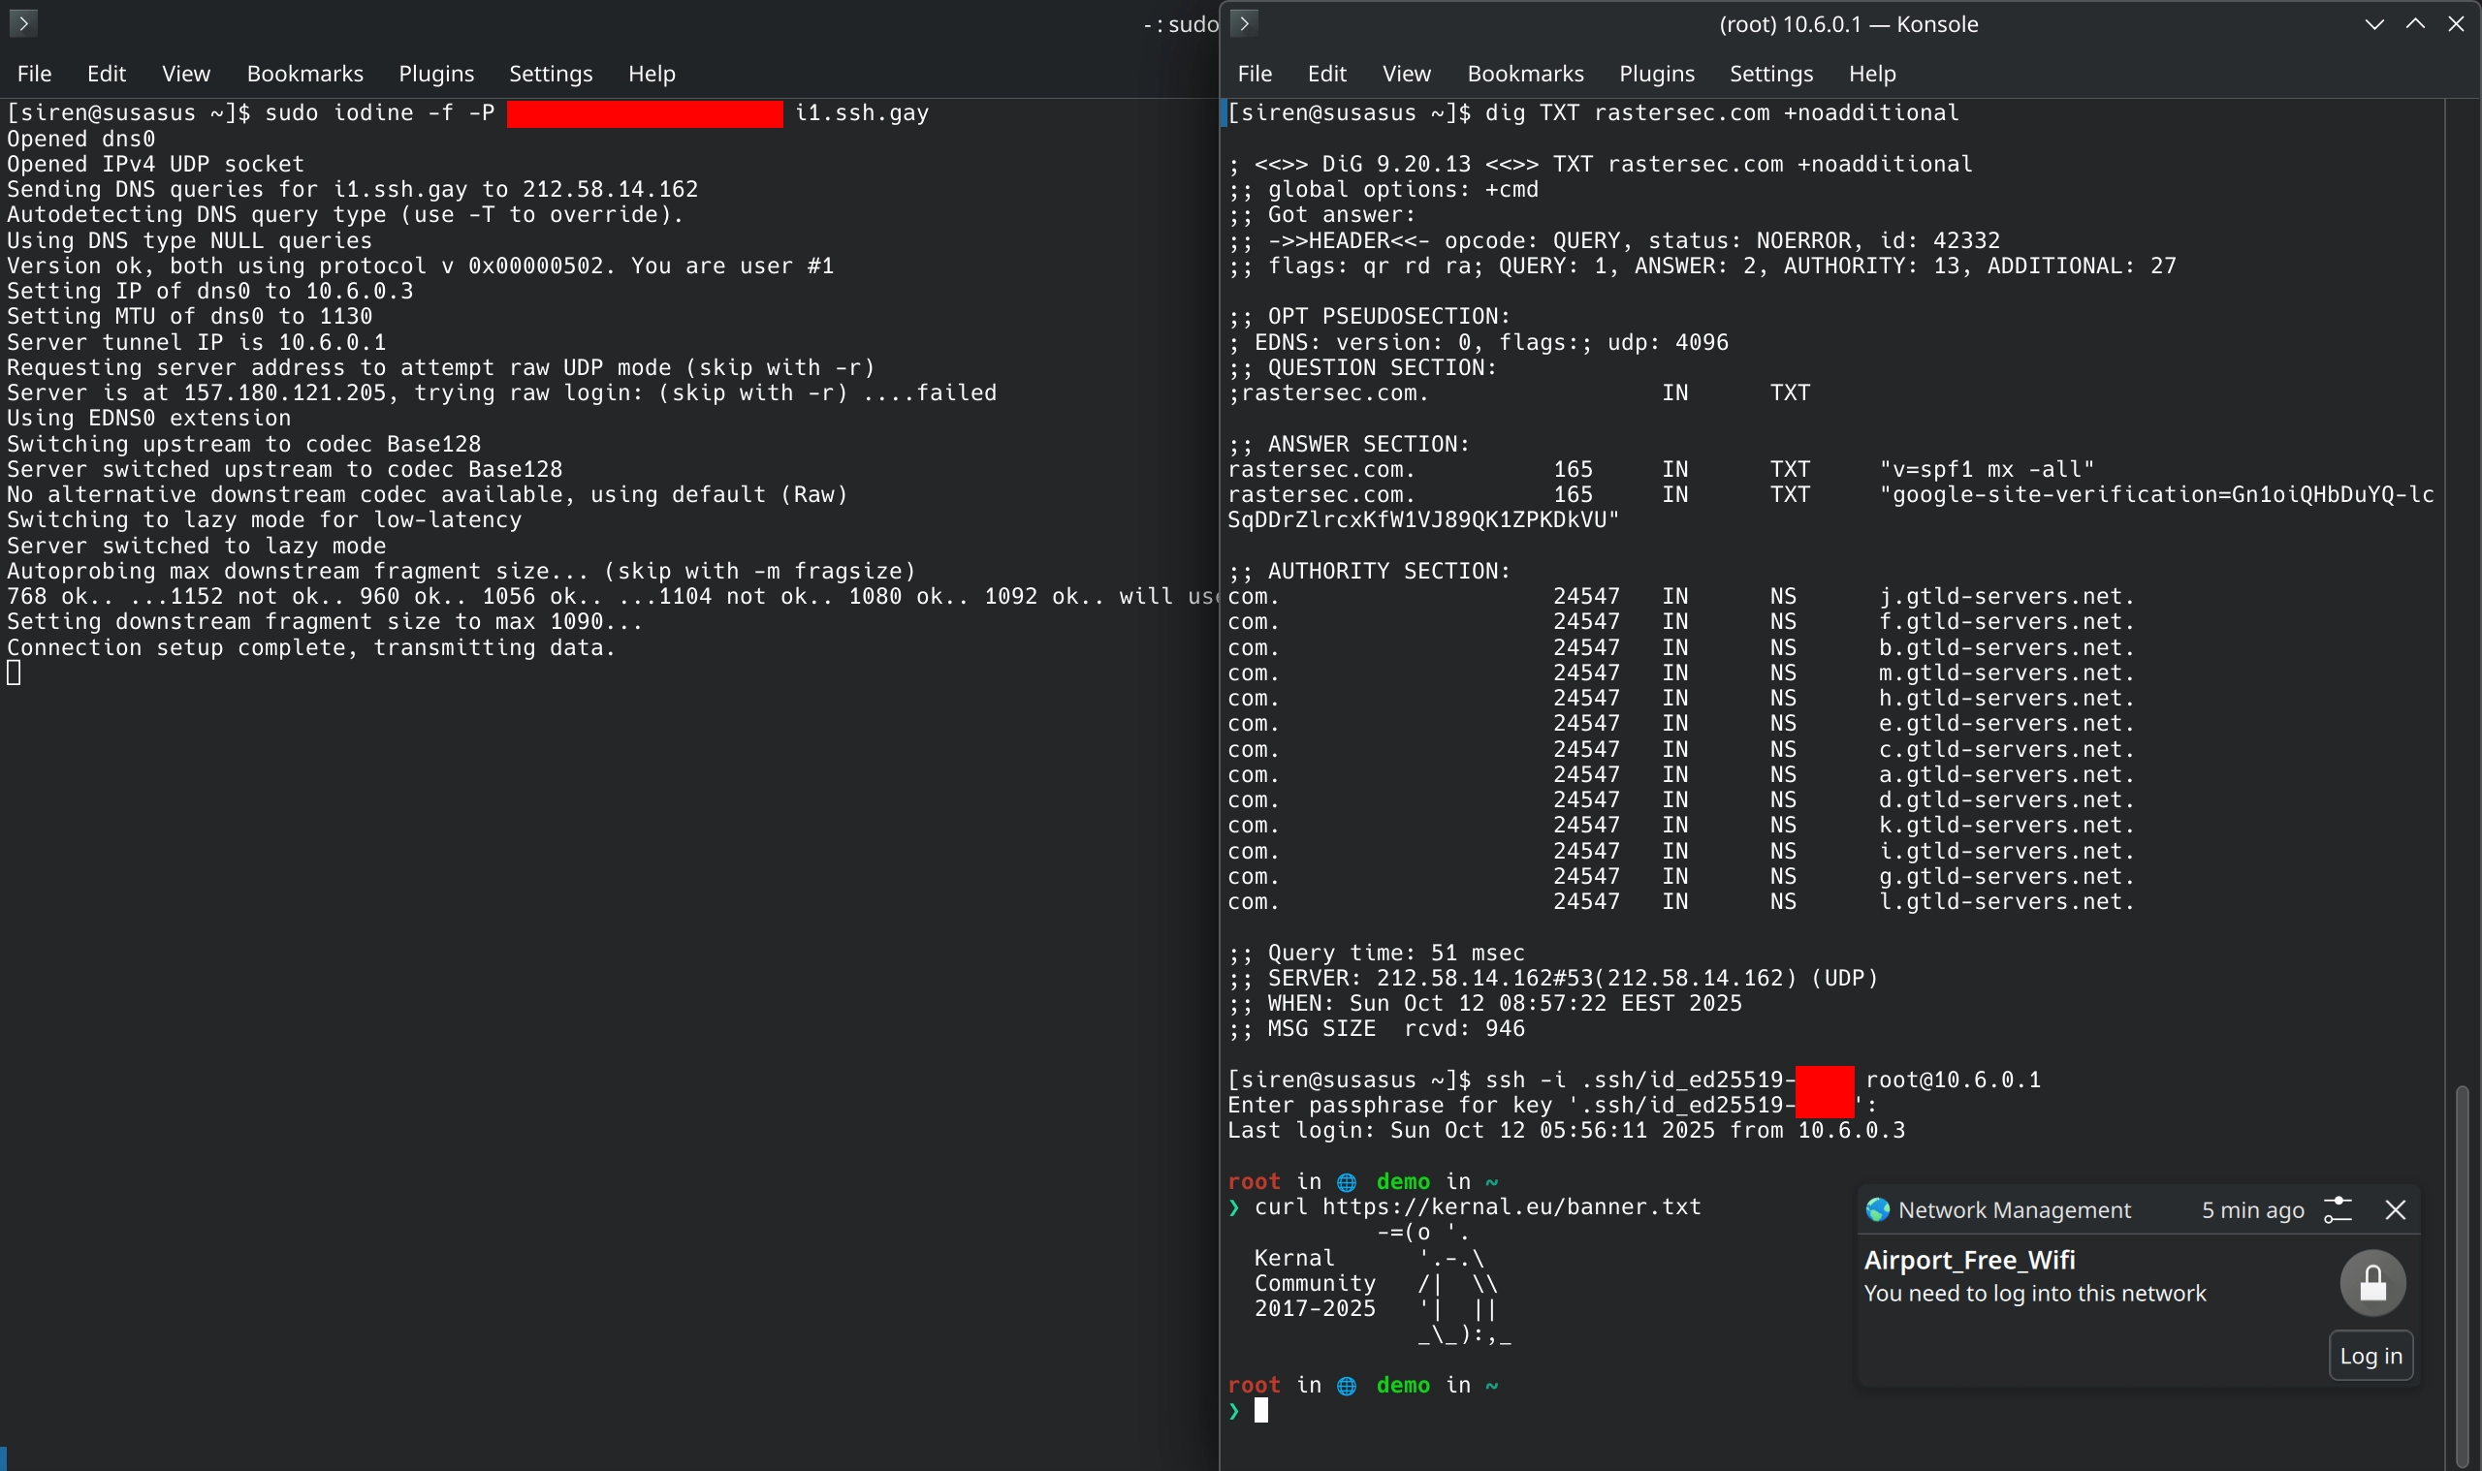Click the Konsole icon in right window titlebar
This screenshot has height=1471, width=2482.
1244,23
